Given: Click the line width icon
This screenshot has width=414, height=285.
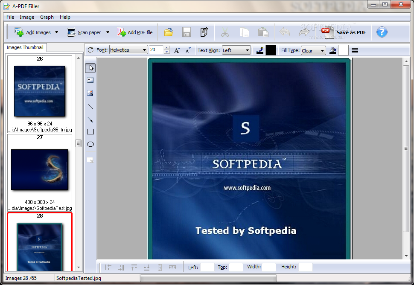Looking at the screenshot, I should [x=355, y=50].
